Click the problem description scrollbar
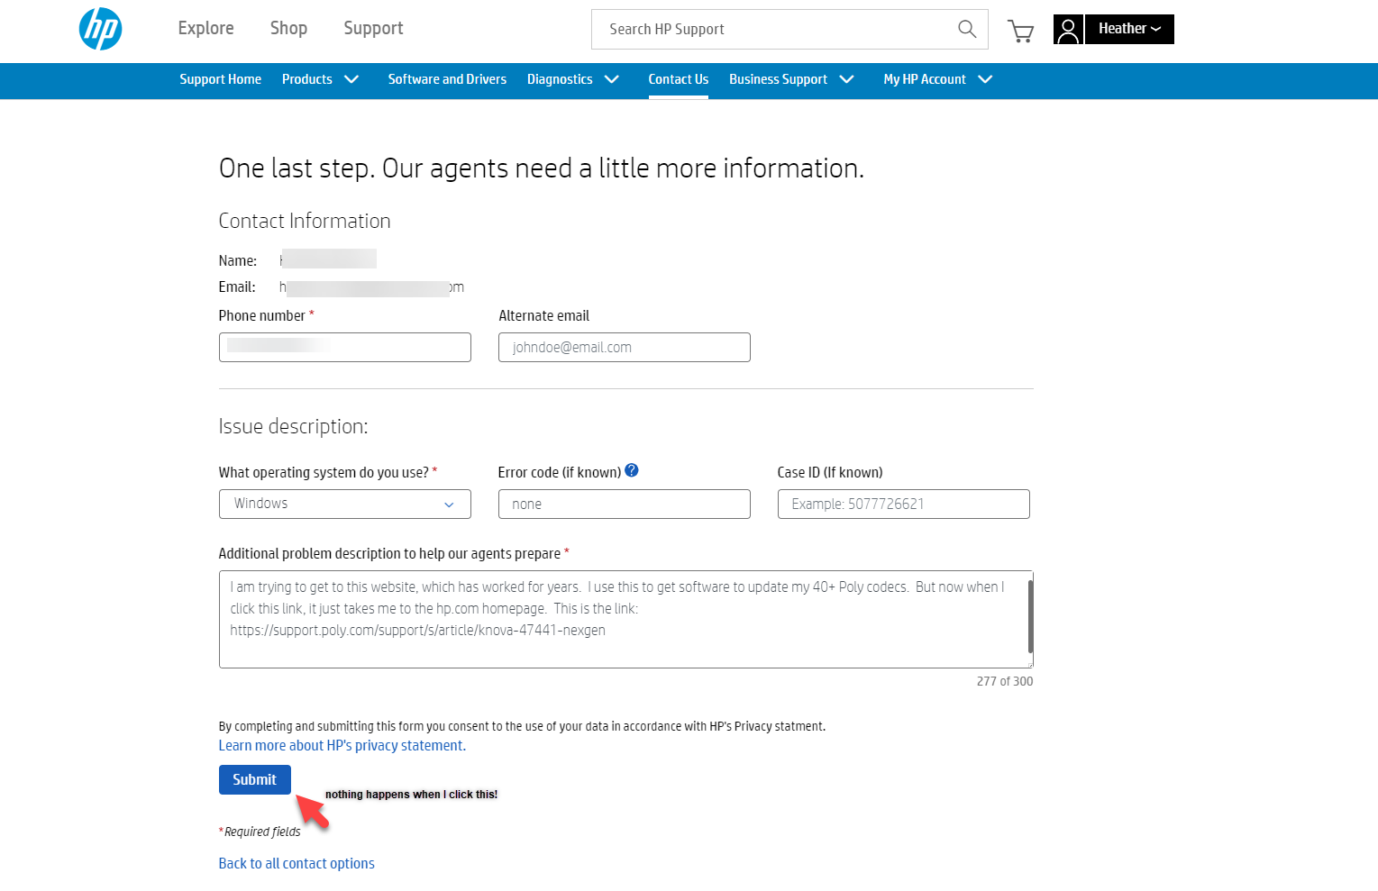This screenshot has width=1378, height=891. 1030,616
